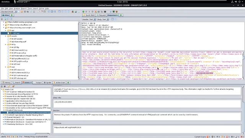Click the Solution text area
Viewport: 245px width, 138px height.
tap(147, 116)
